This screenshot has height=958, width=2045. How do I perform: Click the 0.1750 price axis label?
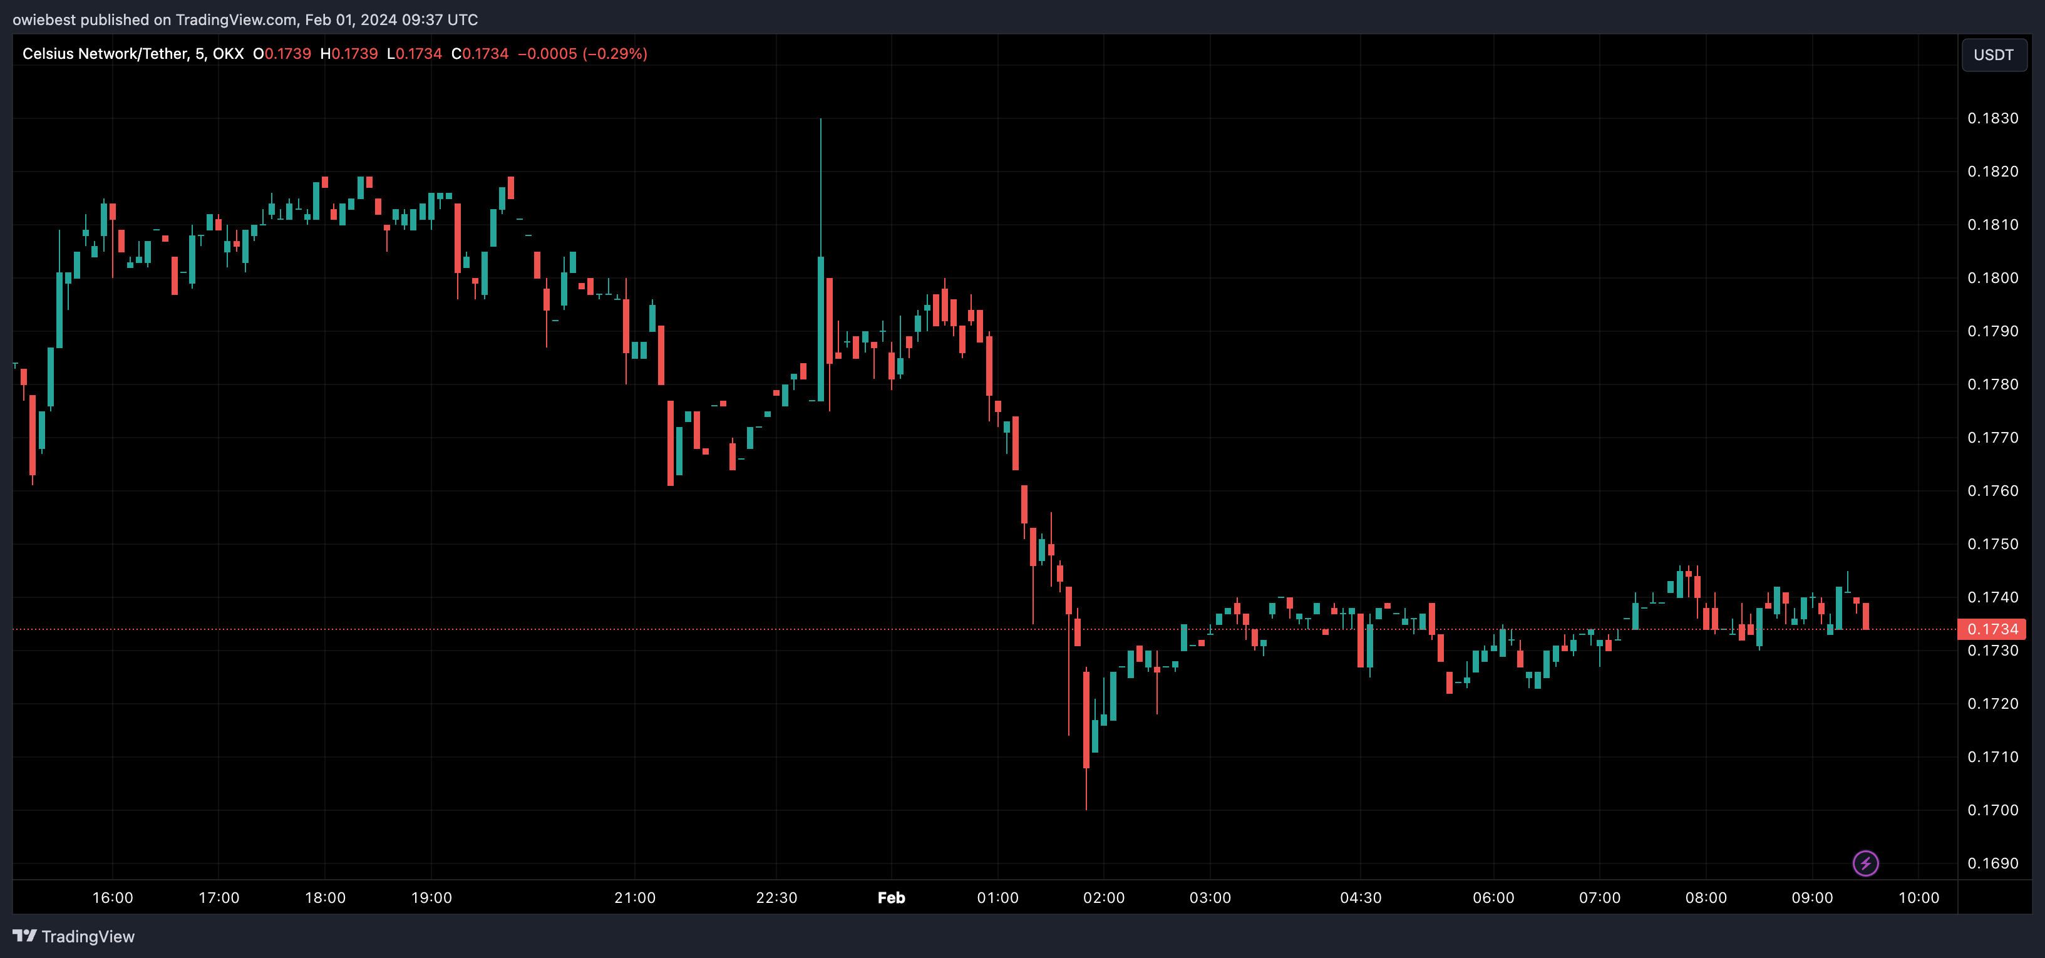click(x=1992, y=543)
